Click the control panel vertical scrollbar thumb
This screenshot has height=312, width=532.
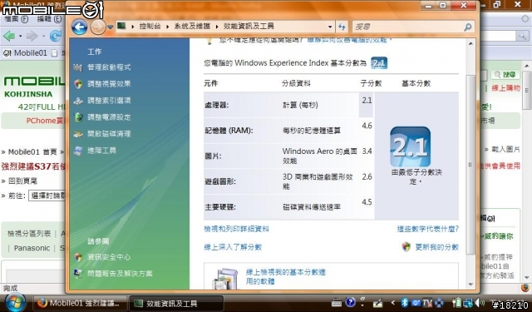470,165
